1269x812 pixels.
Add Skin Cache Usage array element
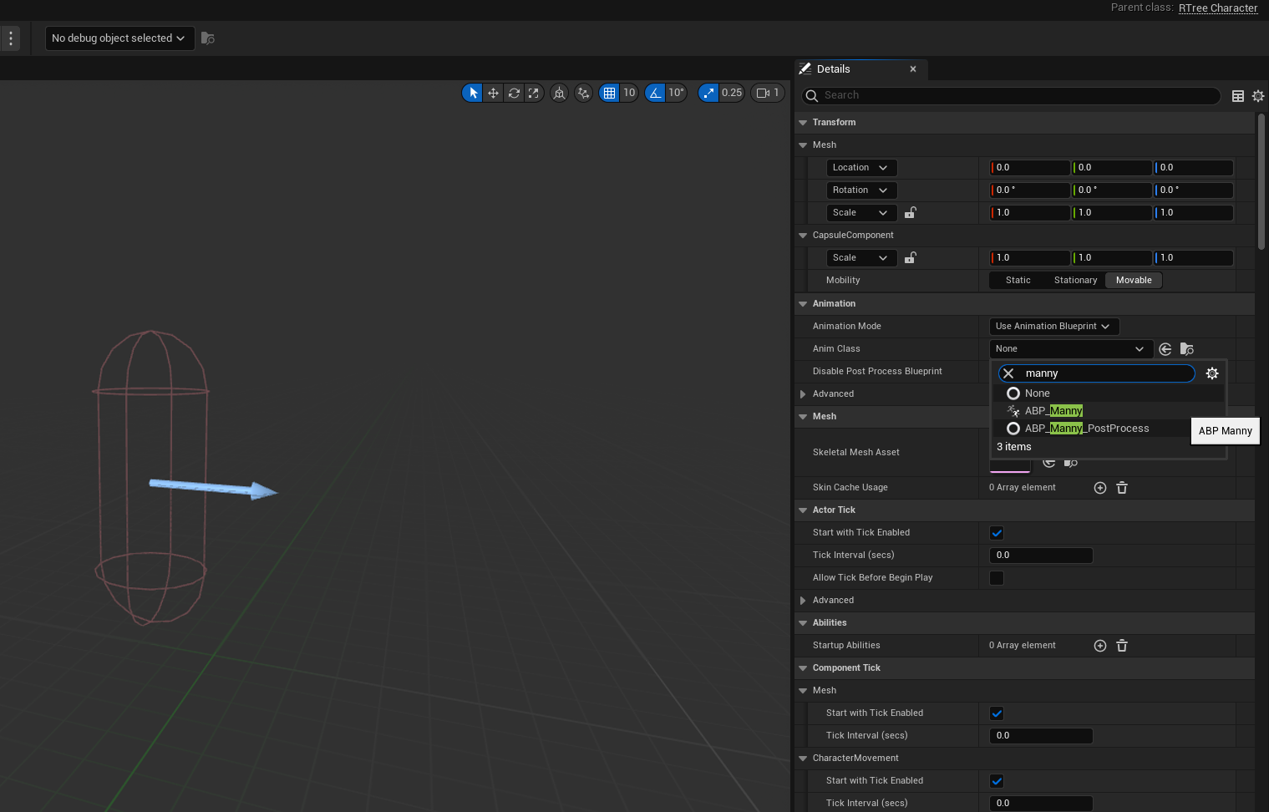1100,488
